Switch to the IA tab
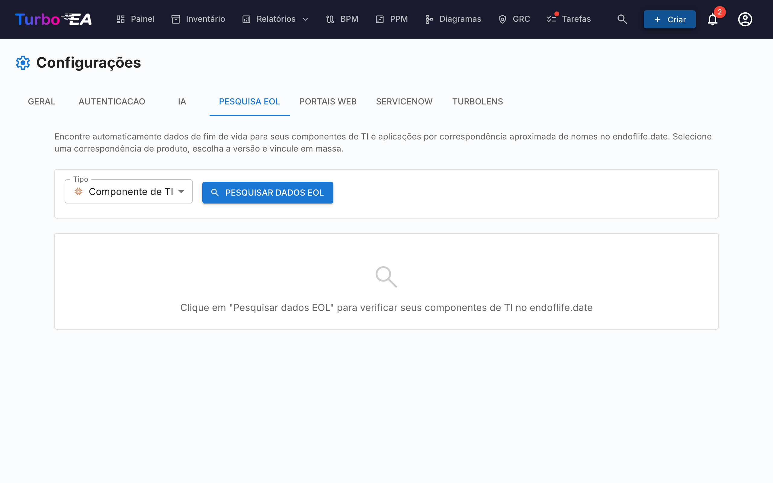Viewport: 773px width, 483px height. [182, 102]
